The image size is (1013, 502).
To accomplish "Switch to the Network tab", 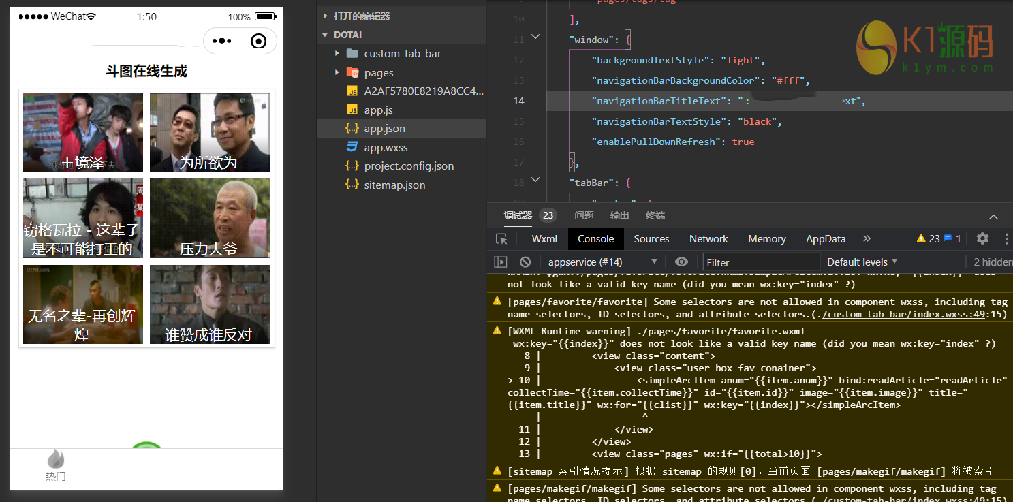I will click(708, 239).
